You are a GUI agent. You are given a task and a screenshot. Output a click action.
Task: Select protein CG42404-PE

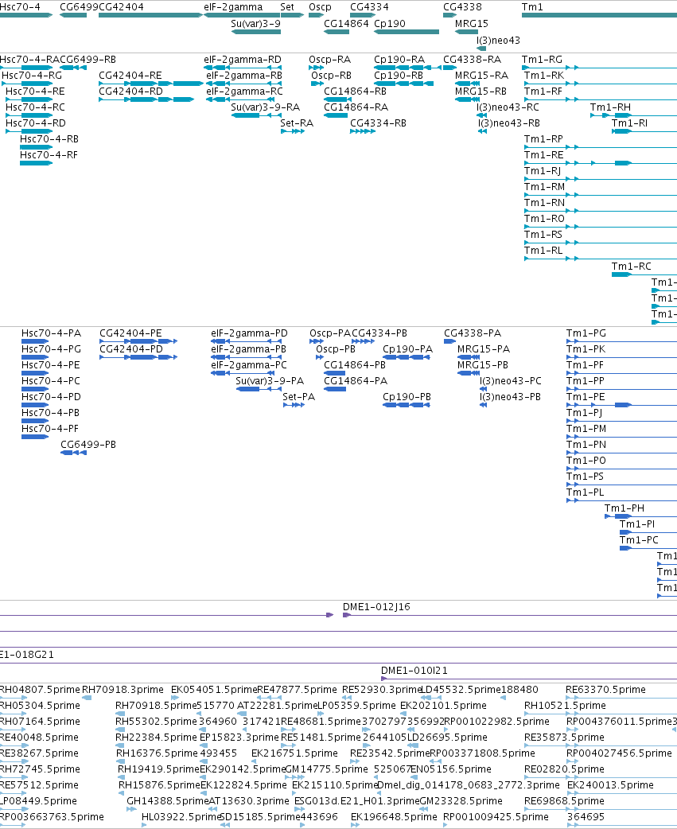pos(130,333)
